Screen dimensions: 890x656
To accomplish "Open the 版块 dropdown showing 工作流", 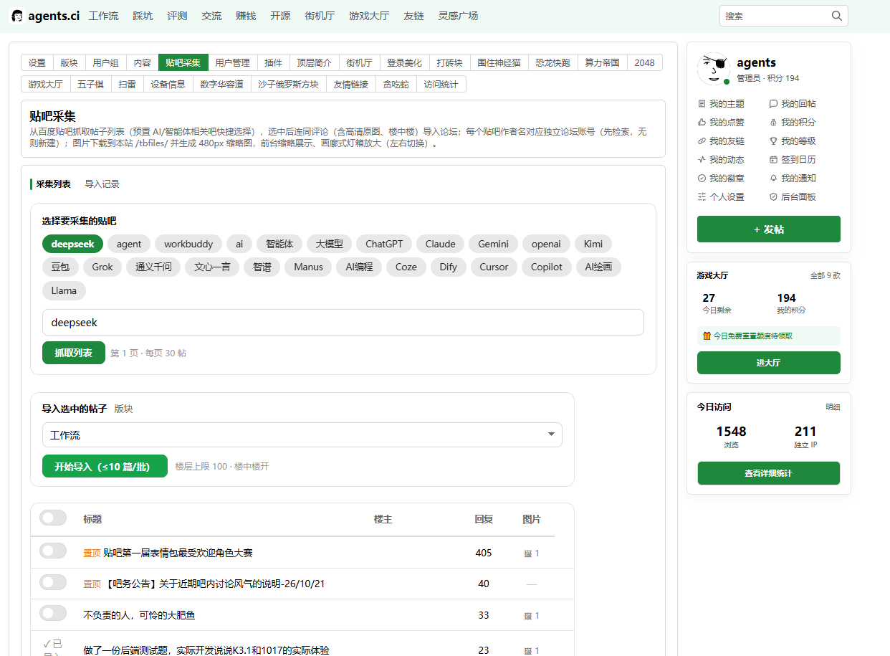I will (302, 435).
